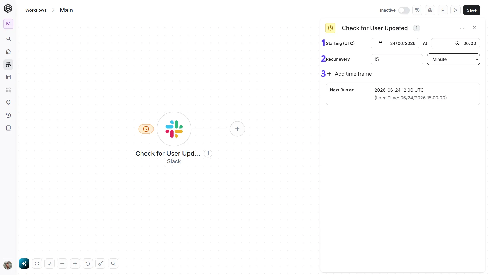488x275 pixels.
Task: Search nodes with bottom toolbar magnifier
Action: coord(113,264)
